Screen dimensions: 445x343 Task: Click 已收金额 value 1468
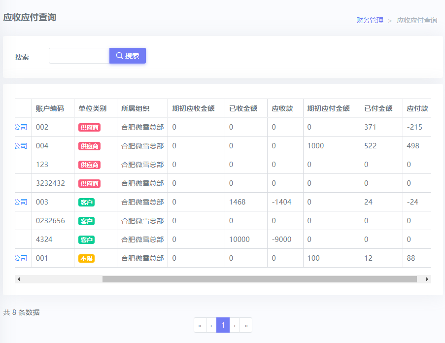pyautogui.click(x=237, y=202)
